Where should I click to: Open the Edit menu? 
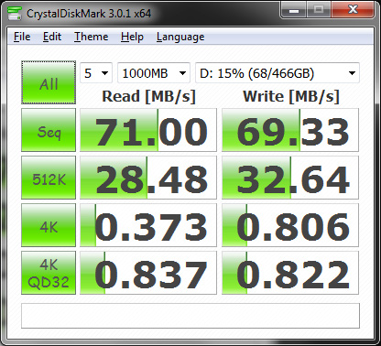point(52,37)
